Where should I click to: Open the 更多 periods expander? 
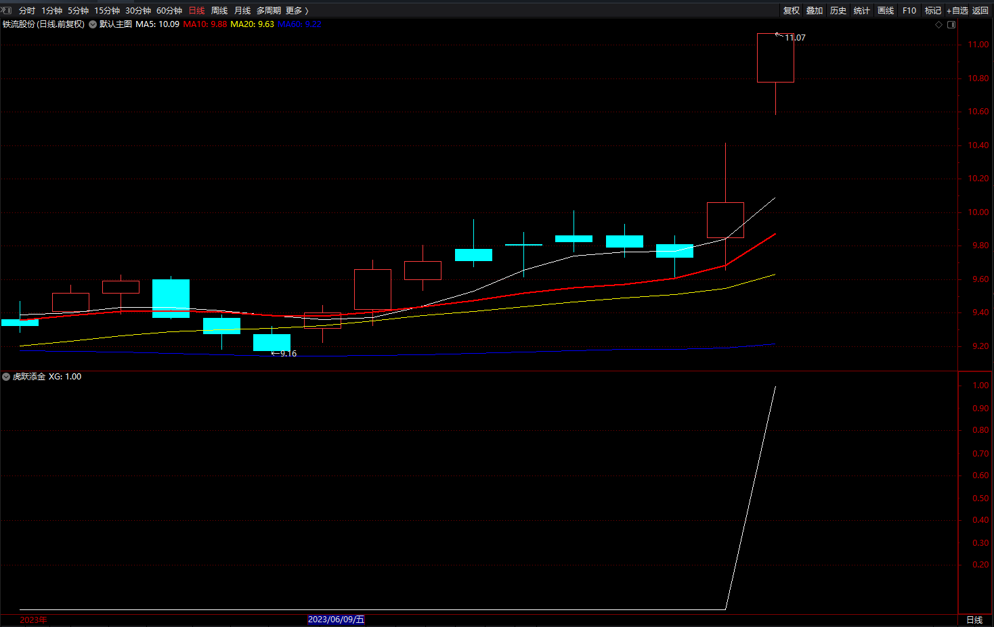click(x=297, y=11)
